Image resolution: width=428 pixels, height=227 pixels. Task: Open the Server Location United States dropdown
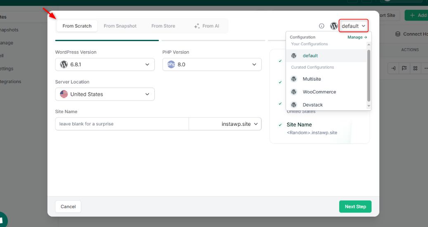click(x=105, y=94)
